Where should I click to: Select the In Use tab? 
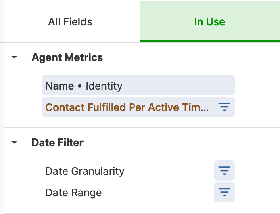[x=210, y=22]
